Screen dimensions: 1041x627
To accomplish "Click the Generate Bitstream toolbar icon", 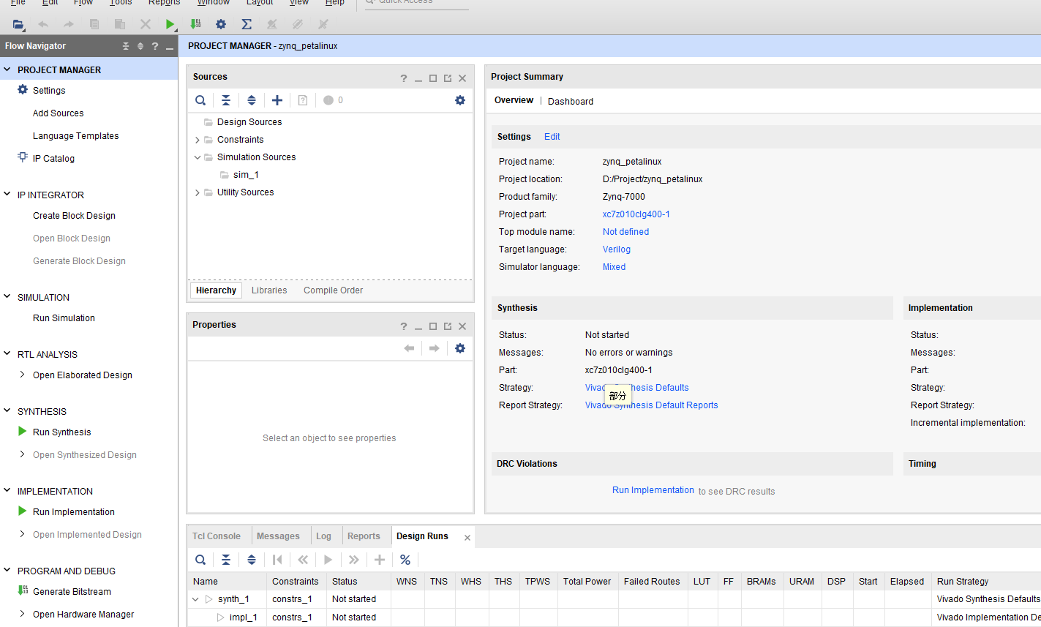I will coord(195,24).
